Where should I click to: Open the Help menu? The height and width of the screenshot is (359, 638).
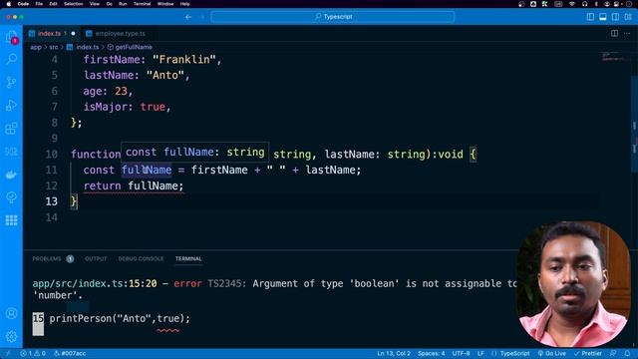[x=185, y=4]
